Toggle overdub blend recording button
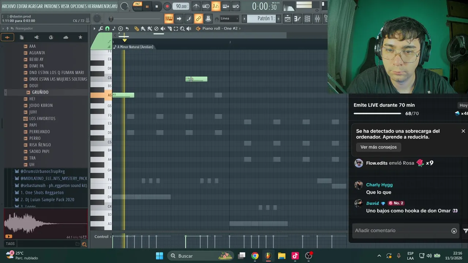Image resolution: width=468 pixels, height=263 pixels. tap(226, 6)
